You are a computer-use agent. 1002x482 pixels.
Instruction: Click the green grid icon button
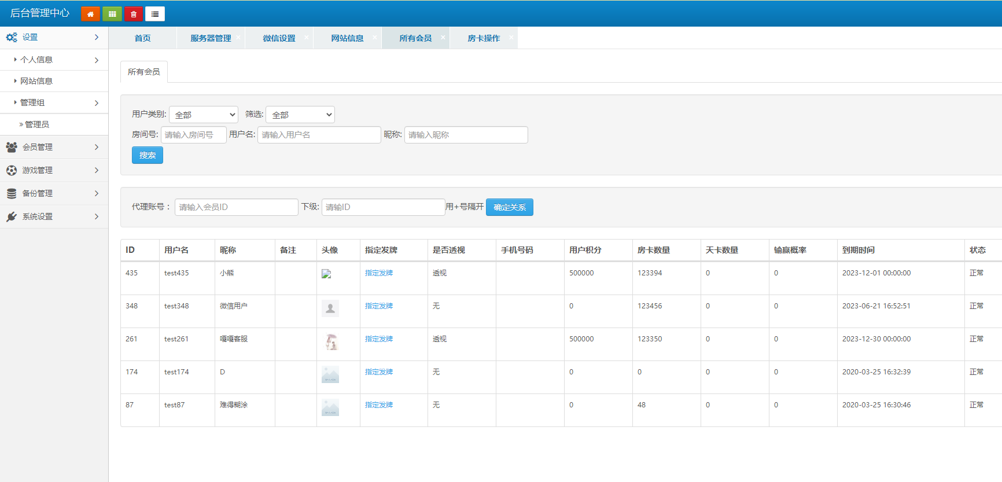tap(112, 14)
